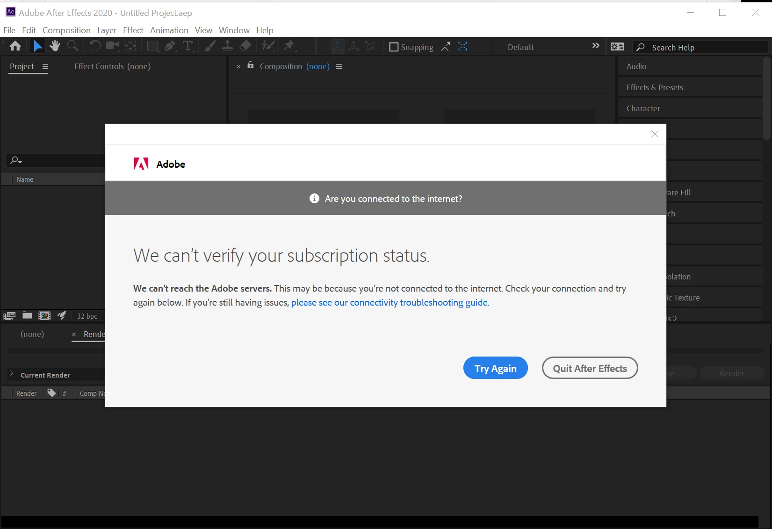Click the World Axis Mode icon
Screen dimensions: 772x529
click(354, 46)
